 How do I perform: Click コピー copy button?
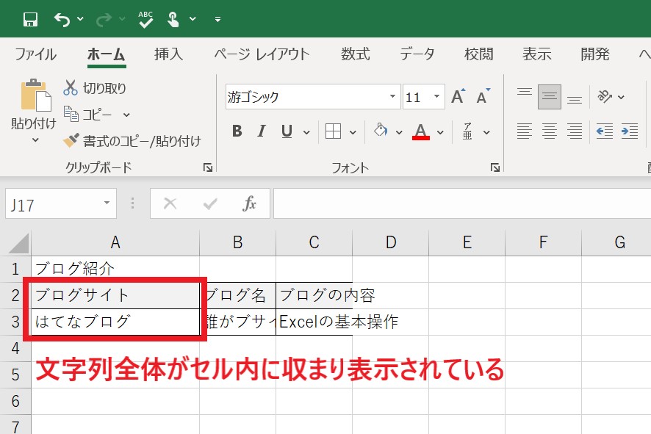pos(87,115)
